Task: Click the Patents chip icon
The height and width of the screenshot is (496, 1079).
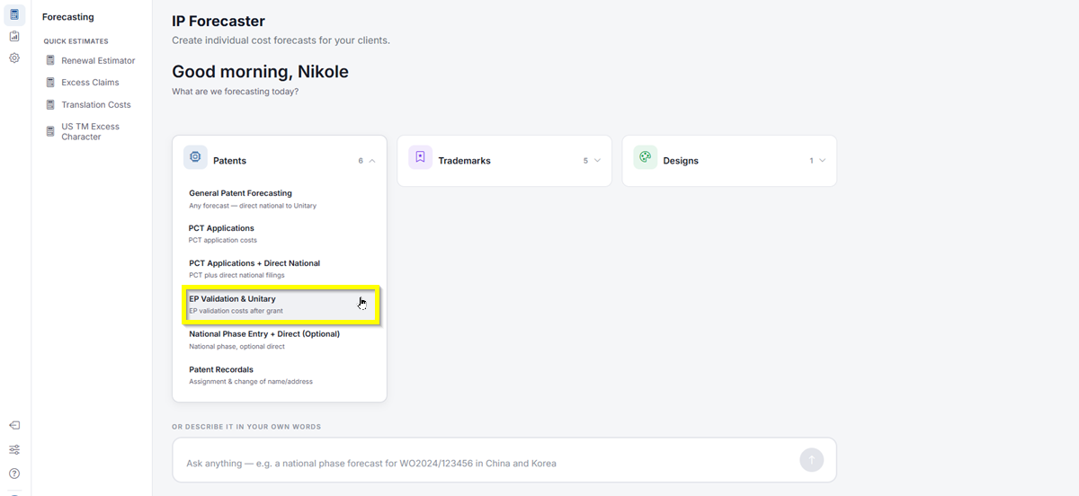Action: pos(195,157)
